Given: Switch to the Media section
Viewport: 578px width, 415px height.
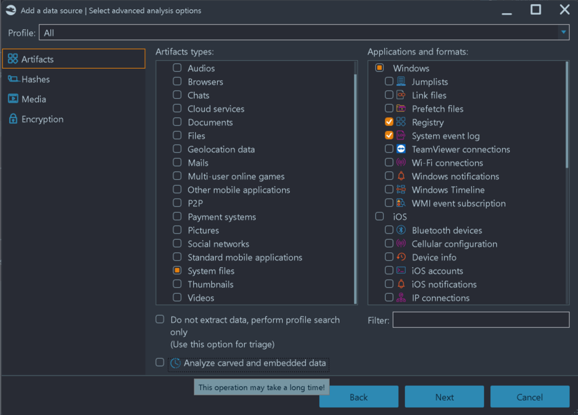Looking at the screenshot, I should (x=74, y=99).
